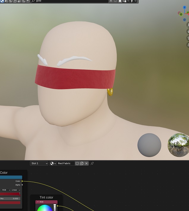
Task: Click the zoom view magnifier button
Action: [188, 25]
